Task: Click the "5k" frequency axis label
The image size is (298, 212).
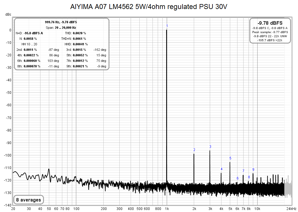Action: point(230,209)
